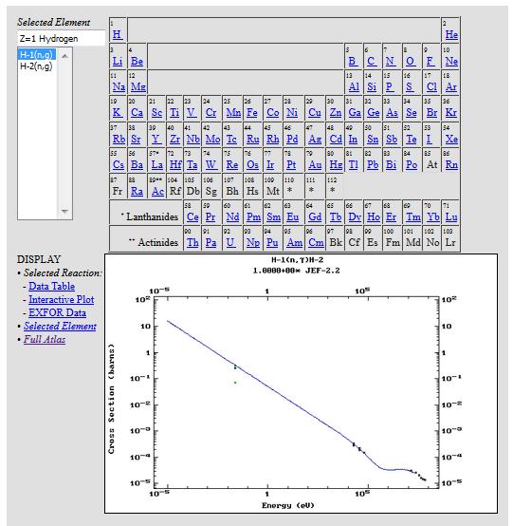Select Gold (Au) element link
Image resolution: width=513 pixels, height=526 pixels.
click(x=315, y=164)
